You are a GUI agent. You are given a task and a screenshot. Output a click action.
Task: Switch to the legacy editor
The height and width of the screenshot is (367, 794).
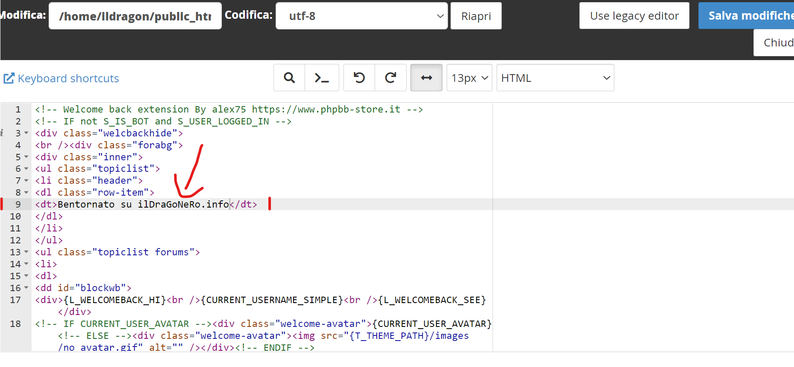pos(634,16)
